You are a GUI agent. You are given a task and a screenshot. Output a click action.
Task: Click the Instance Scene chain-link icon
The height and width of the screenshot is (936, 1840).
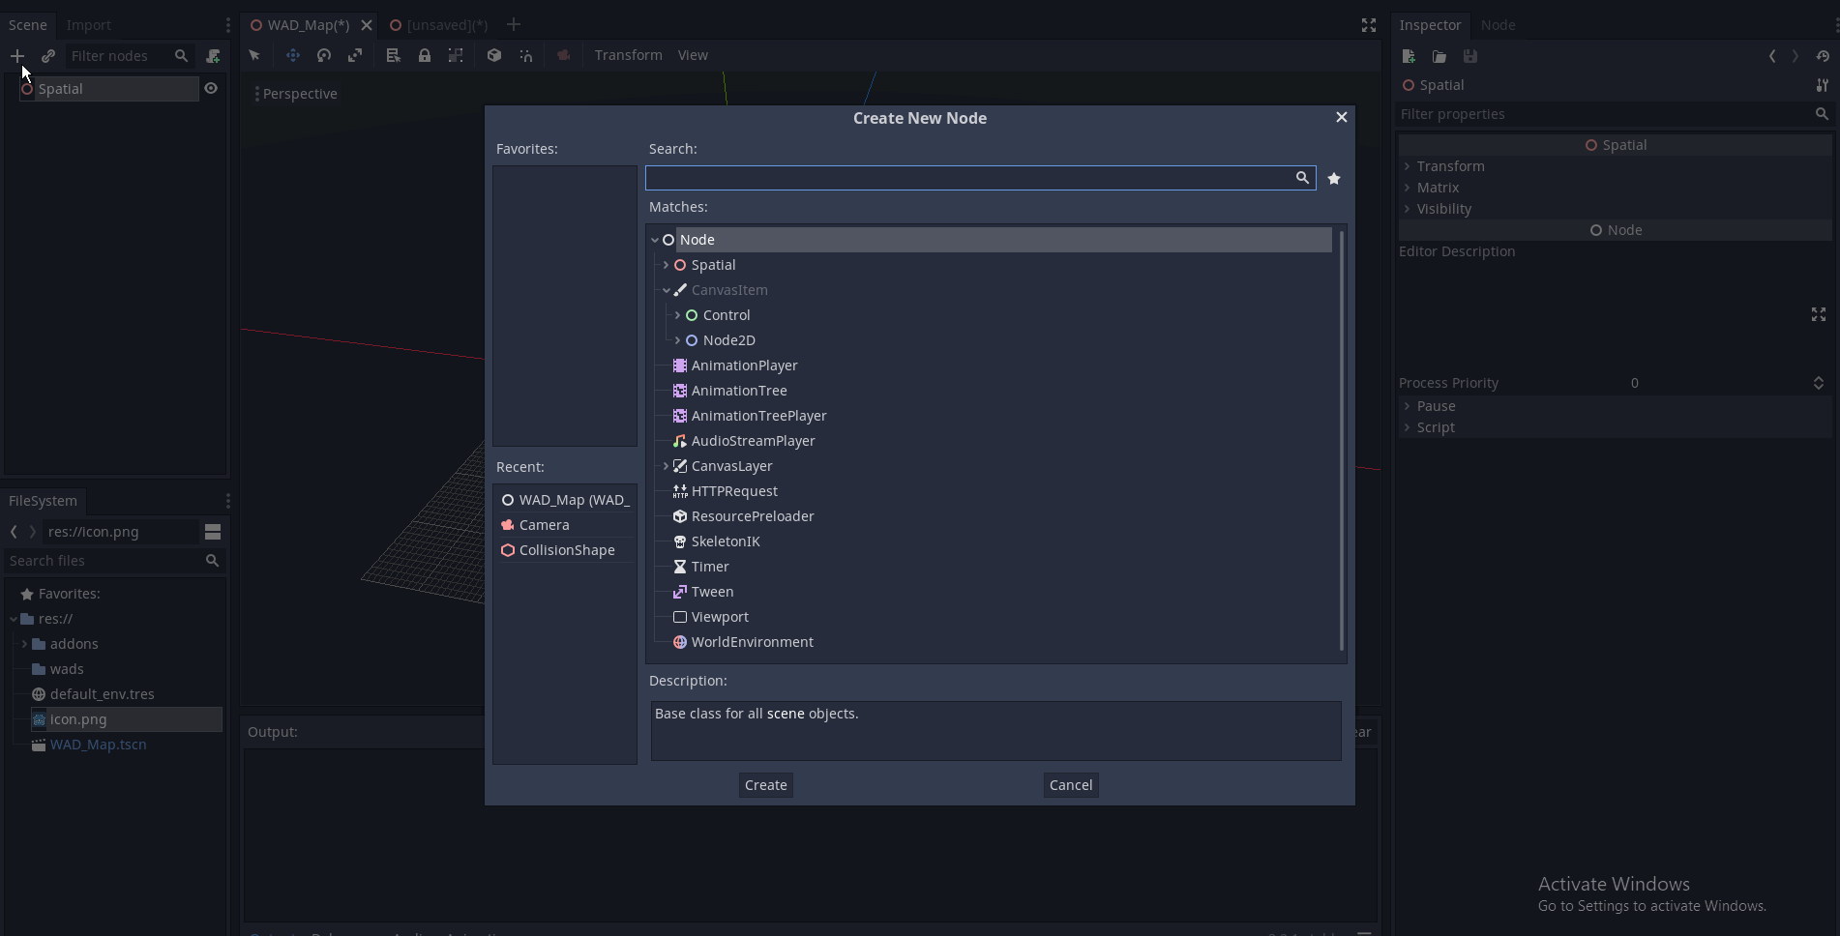pyautogui.click(x=48, y=56)
